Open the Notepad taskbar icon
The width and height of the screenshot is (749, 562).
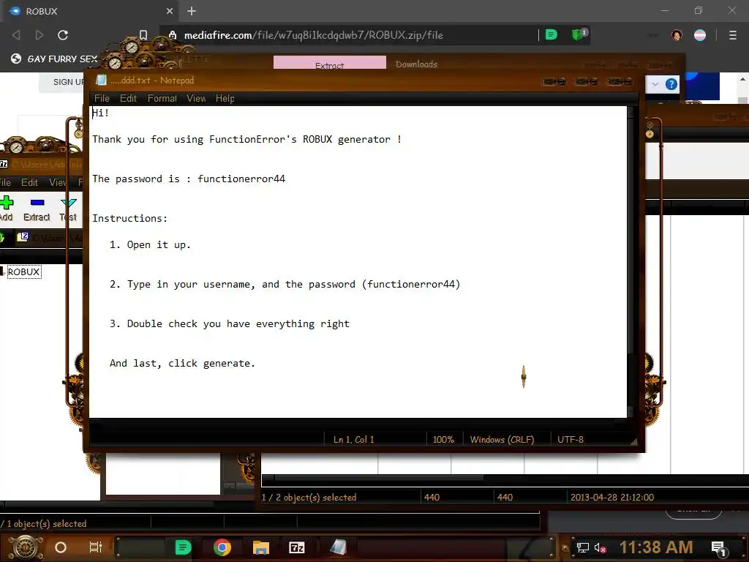338,547
